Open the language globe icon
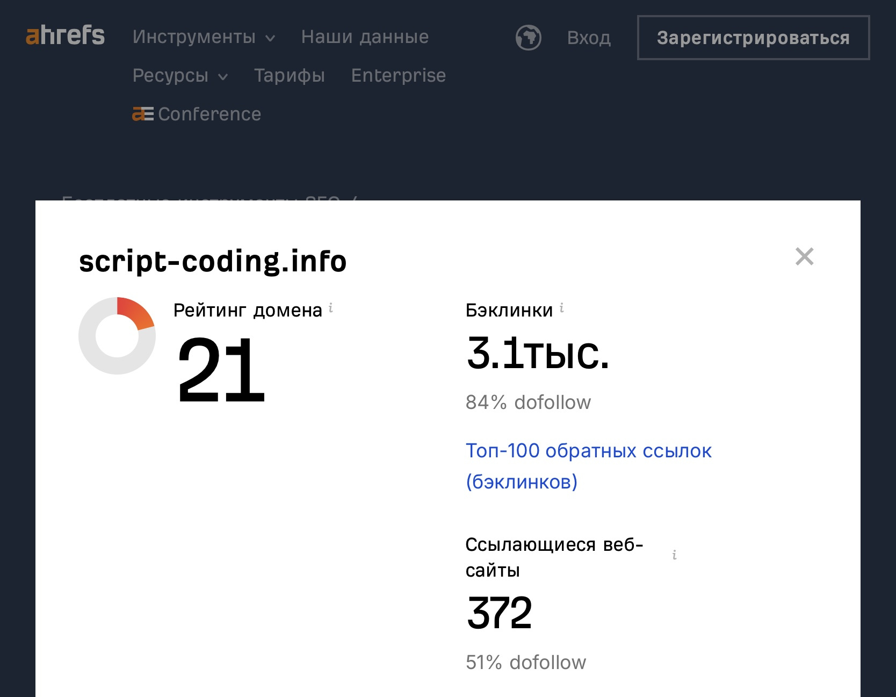This screenshot has height=697, width=896. point(528,38)
